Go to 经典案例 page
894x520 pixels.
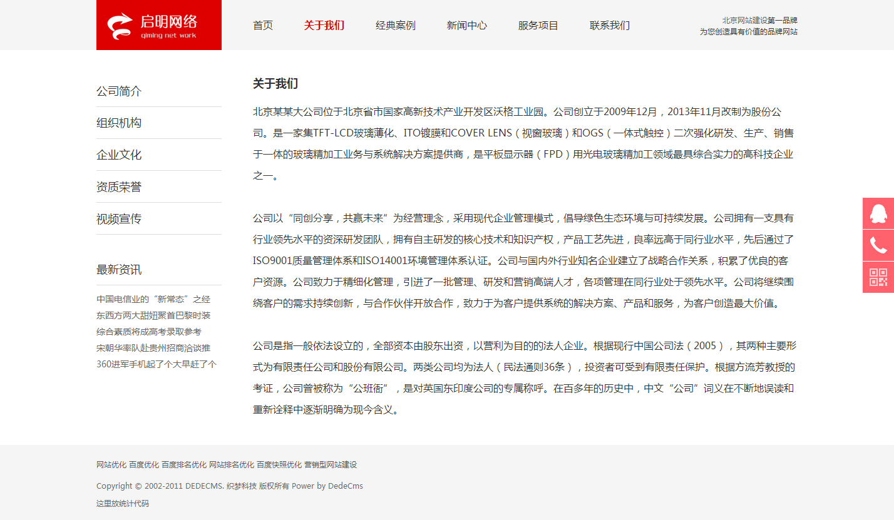point(395,26)
